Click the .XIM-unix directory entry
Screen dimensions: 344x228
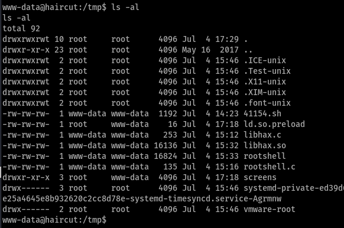coord(265,92)
